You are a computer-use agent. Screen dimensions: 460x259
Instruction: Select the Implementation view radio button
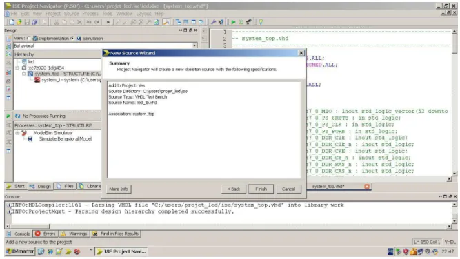(29, 38)
